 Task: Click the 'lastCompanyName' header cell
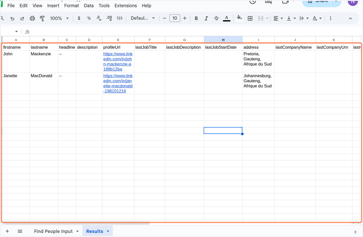click(295, 47)
